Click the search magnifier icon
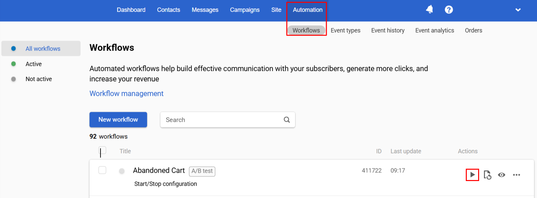 coord(287,119)
